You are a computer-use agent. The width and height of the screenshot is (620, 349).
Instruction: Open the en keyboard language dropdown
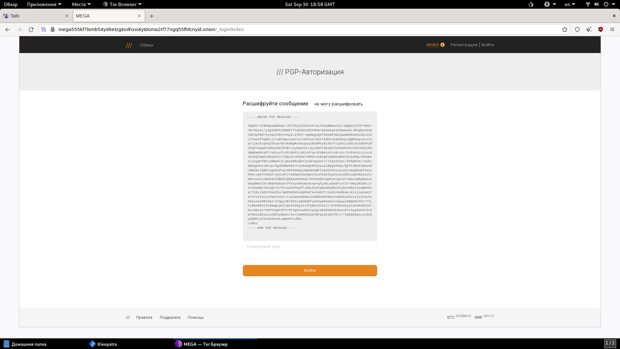click(x=569, y=5)
